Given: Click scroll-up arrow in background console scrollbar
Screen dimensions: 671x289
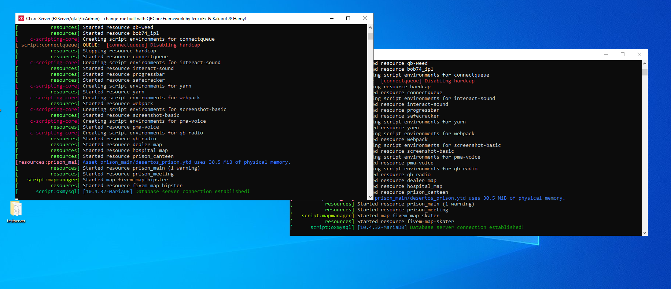Looking at the screenshot, I should pos(645,63).
